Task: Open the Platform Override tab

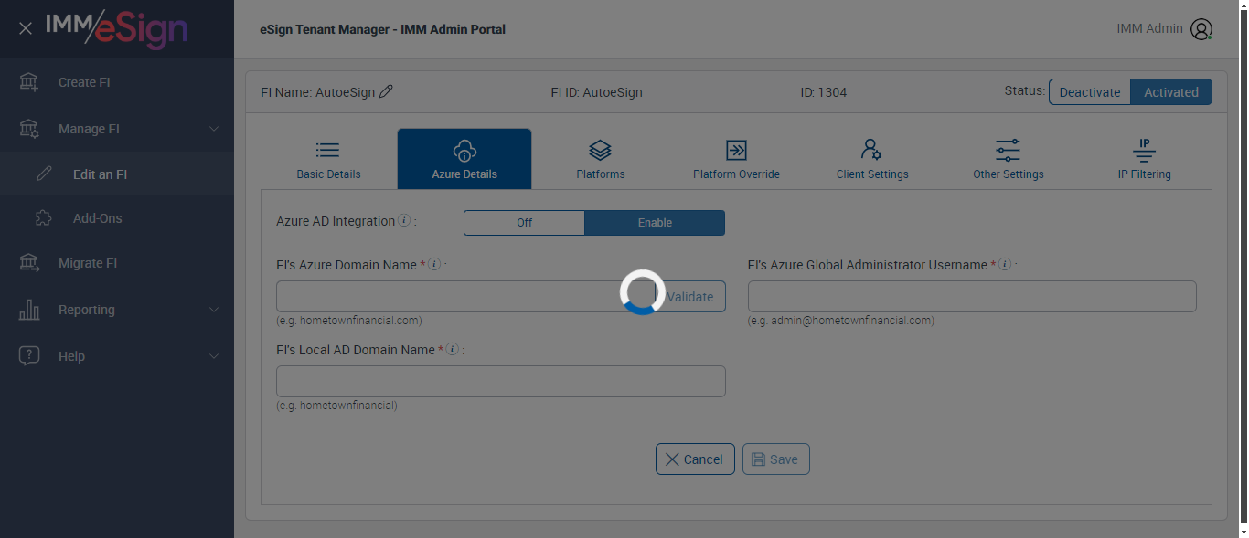Action: (736, 159)
